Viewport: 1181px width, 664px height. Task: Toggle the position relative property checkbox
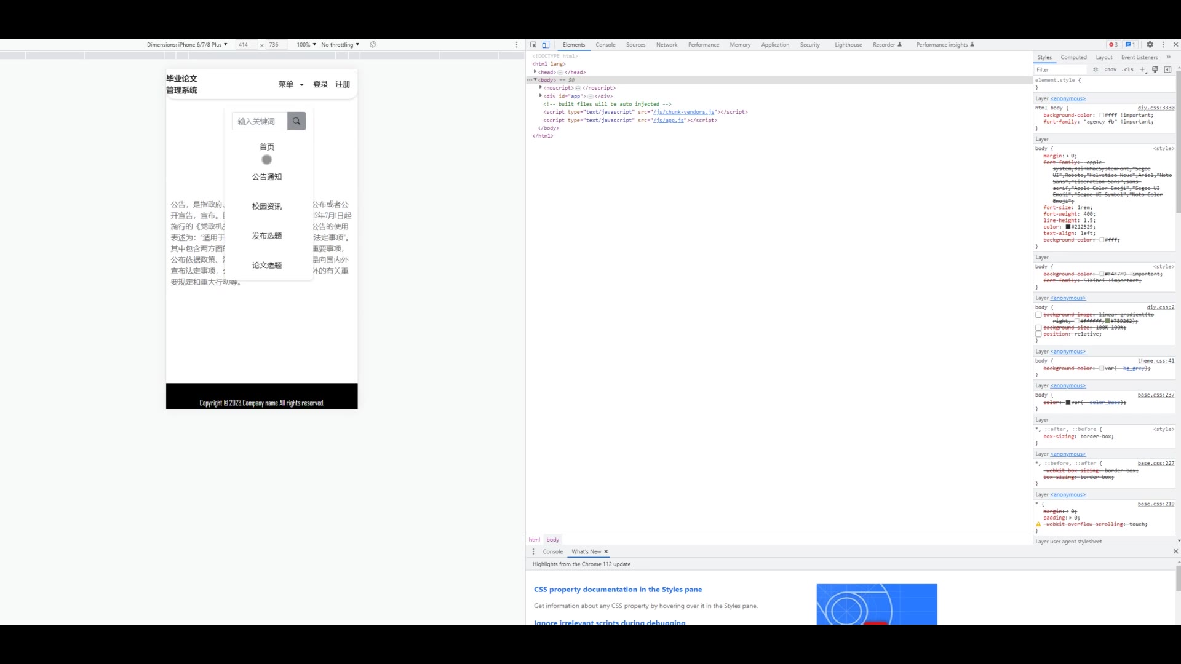tap(1039, 334)
